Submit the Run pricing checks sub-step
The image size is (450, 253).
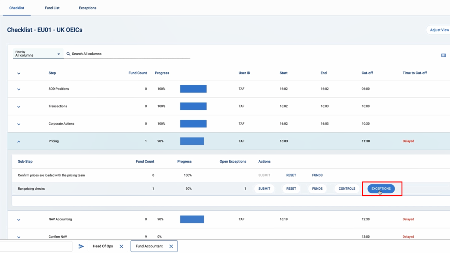(264, 189)
